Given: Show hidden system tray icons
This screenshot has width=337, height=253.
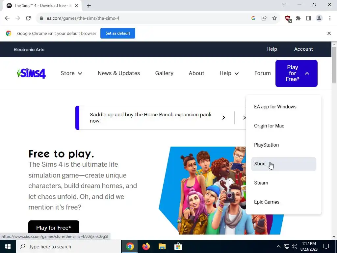Looking at the screenshot, I should coord(278,246).
